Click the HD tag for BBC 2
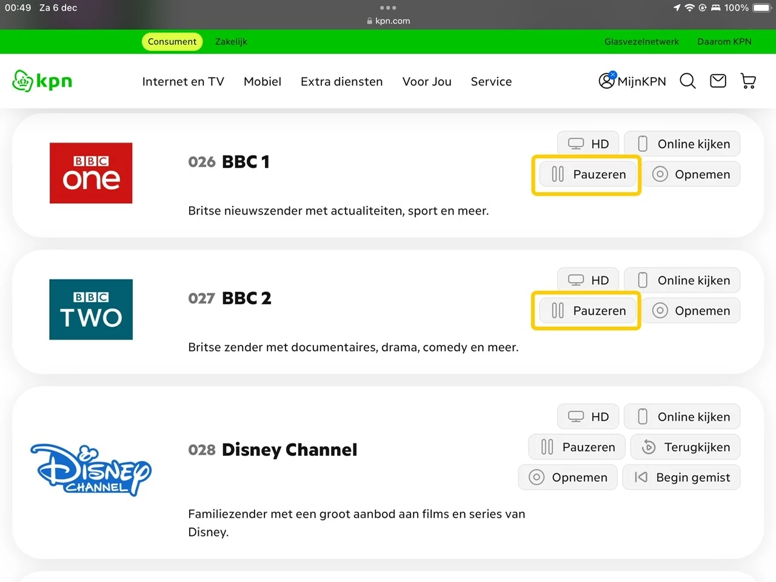776x582 pixels. click(x=588, y=280)
